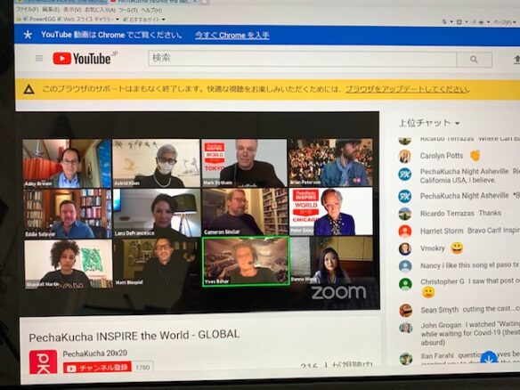Click Ricardo Terrazas' avatar beside Thanks
This screenshot has height=390, width=520.
tap(405, 214)
